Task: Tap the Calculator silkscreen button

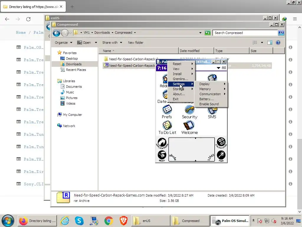Action: [x=221, y=143]
